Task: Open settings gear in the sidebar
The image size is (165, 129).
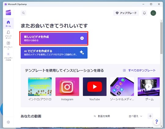Action: pyautogui.click(x=8, y=122)
